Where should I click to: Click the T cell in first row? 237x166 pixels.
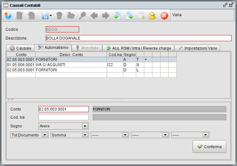[x=140, y=60]
